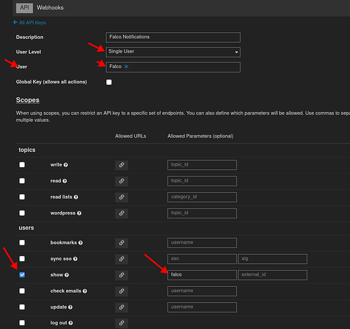
Task: Open link icon for users show scope
Action: pos(121,275)
